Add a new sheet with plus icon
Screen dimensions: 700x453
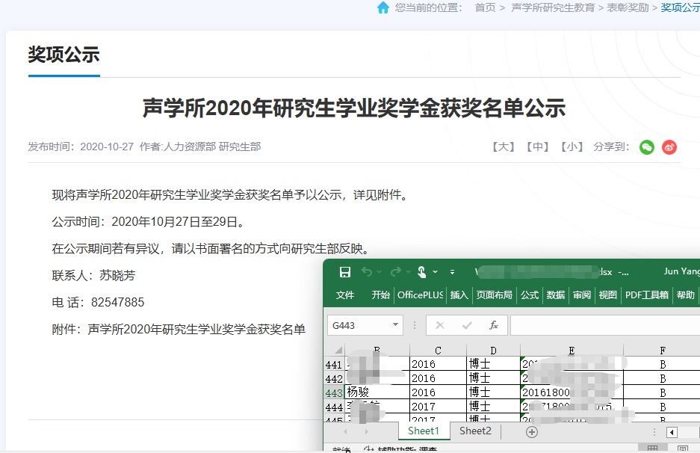(532, 432)
